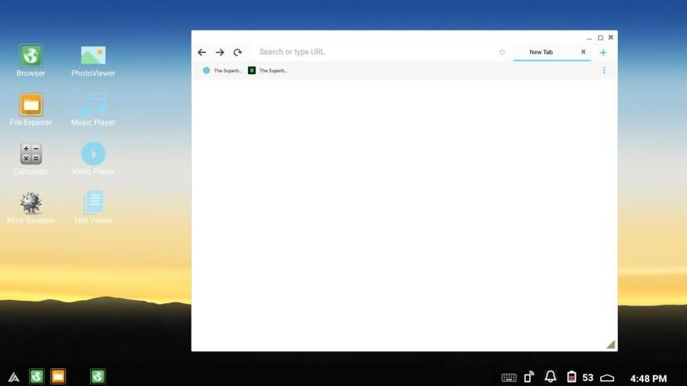The width and height of the screenshot is (687, 386).
Task: Open first The Superb bookmark with teal icon
Action: pyautogui.click(x=222, y=71)
